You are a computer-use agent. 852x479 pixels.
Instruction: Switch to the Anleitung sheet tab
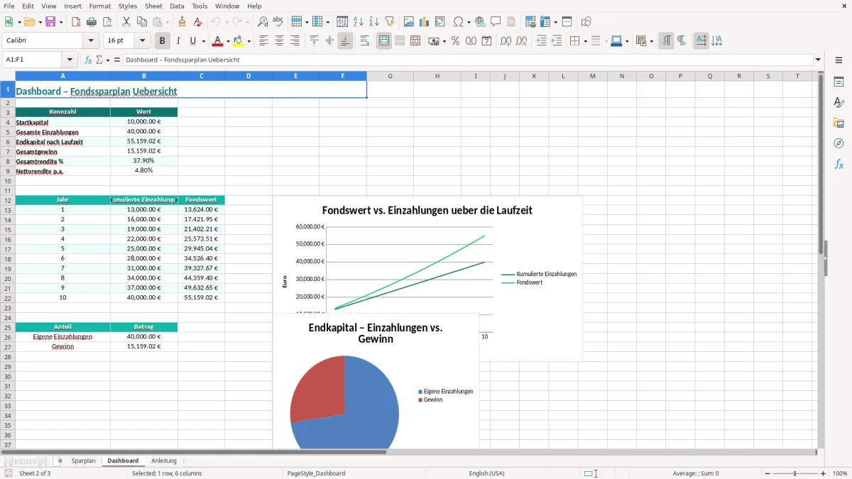pos(164,461)
